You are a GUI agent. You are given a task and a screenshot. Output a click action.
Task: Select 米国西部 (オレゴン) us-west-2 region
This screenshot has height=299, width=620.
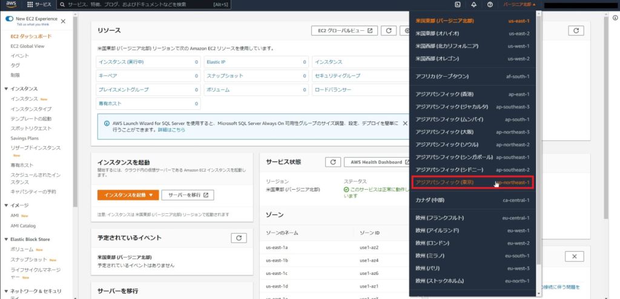pyautogui.click(x=472, y=59)
